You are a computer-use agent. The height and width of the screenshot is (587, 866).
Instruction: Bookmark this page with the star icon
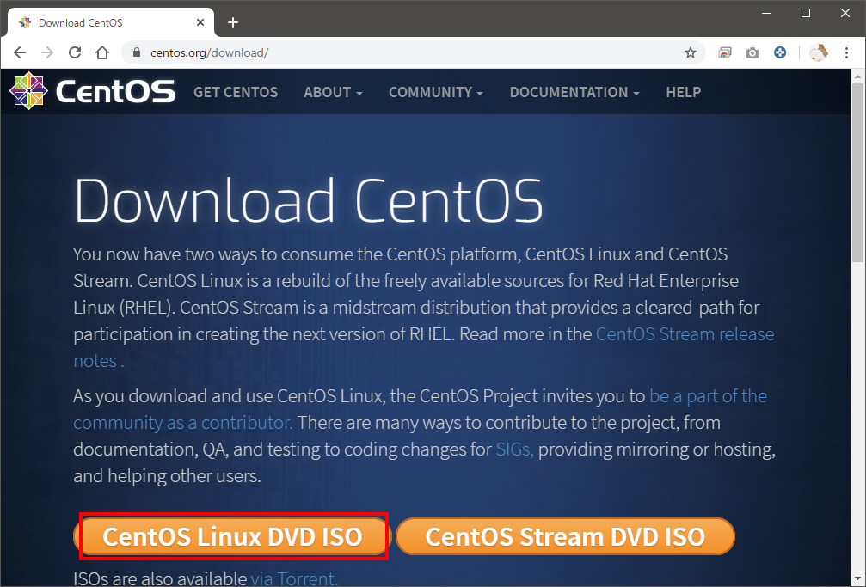(x=691, y=52)
